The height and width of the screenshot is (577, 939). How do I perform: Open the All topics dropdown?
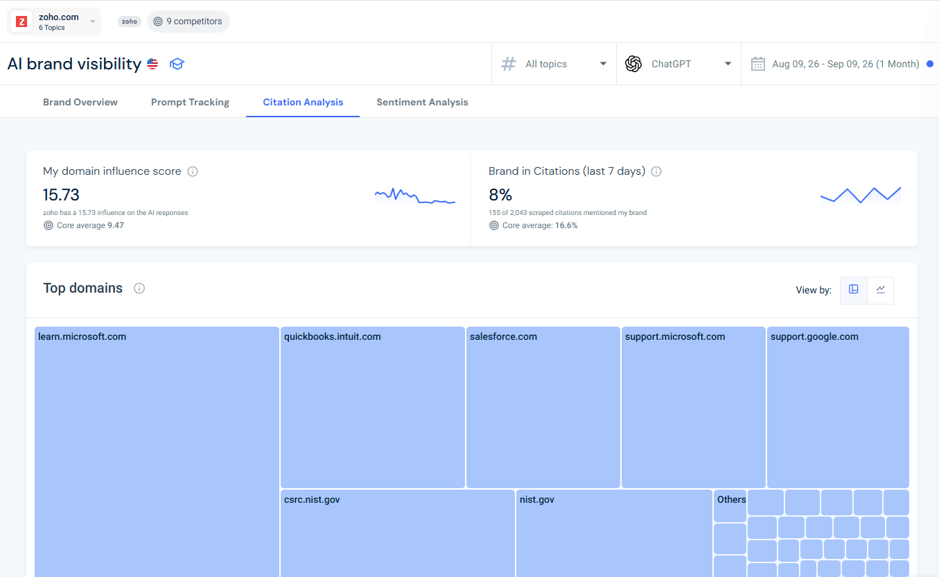click(554, 64)
